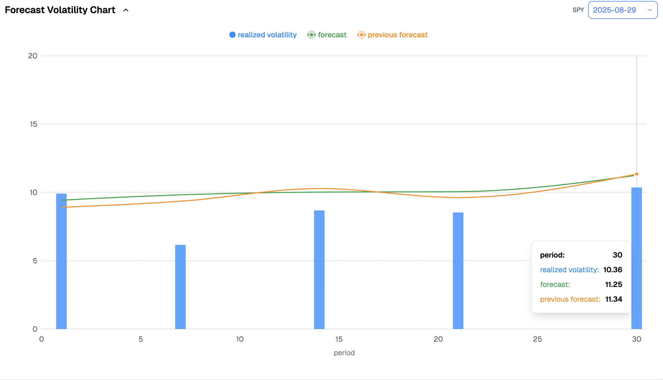Click the orange data point at period 30
The image size is (663, 380).
click(636, 174)
